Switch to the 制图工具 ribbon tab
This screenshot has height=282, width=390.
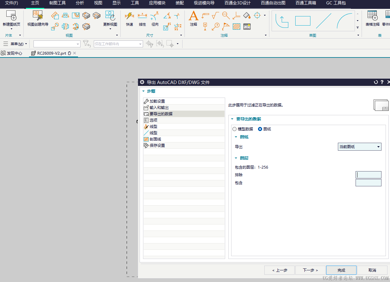point(57,3)
